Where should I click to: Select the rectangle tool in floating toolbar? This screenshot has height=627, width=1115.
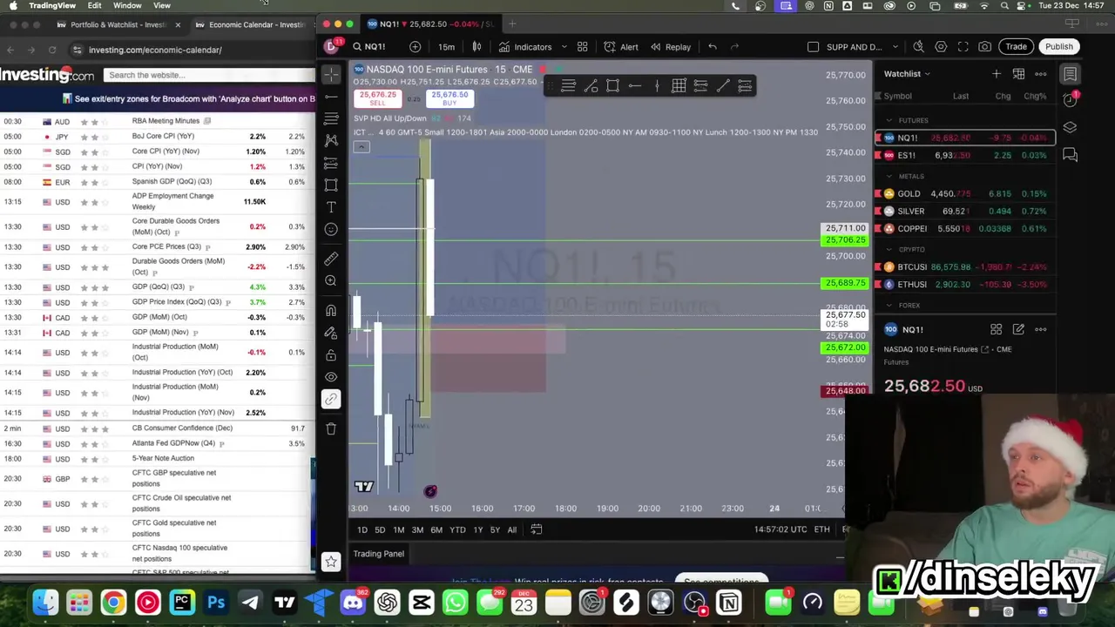coord(612,85)
